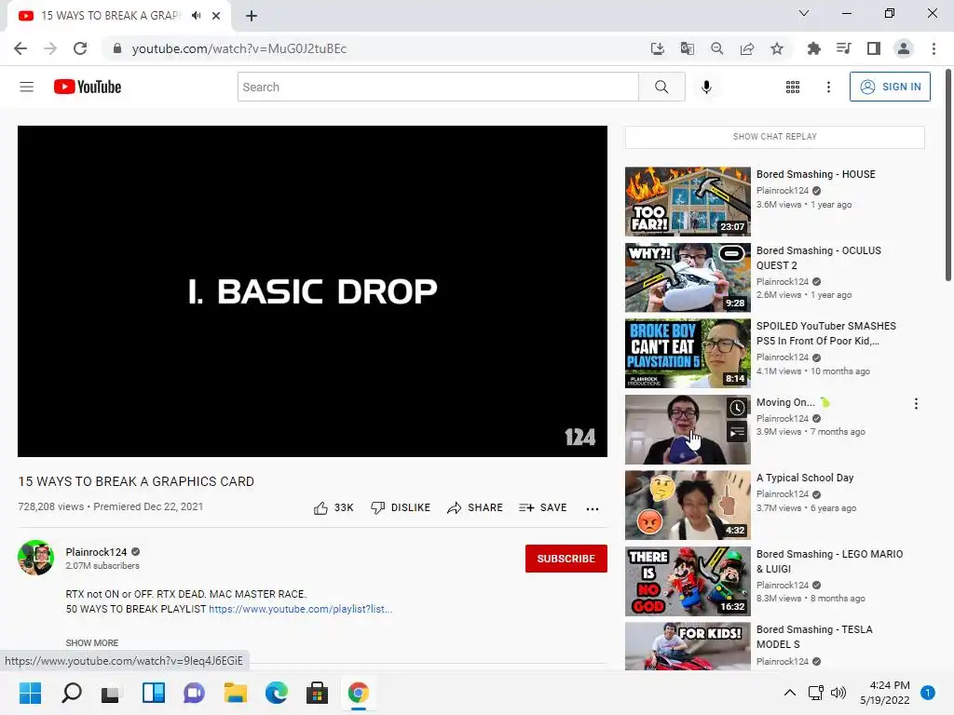Install app icon in the address bar
This screenshot has width=954, height=715.
657,48
